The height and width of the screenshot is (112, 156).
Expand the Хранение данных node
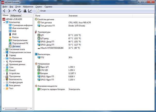[4, 64]
